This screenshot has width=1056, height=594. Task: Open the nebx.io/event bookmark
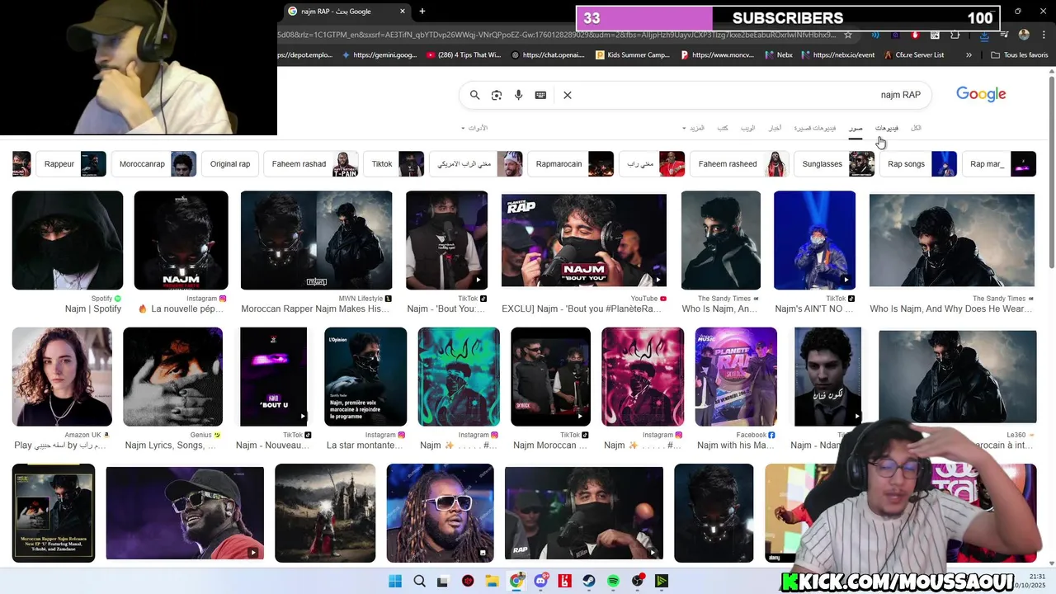[x=837, y=55]
